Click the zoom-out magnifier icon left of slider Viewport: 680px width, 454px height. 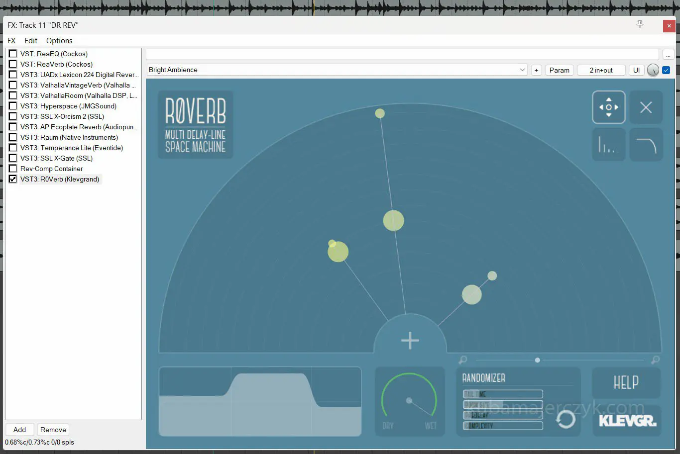point(463,360)
